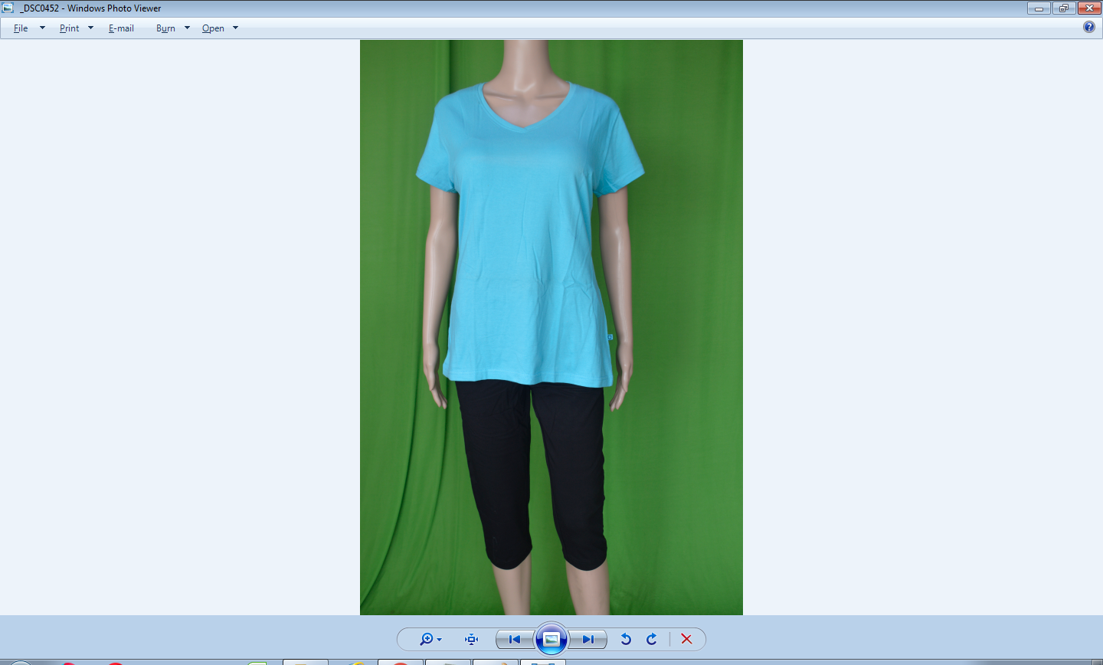Start the slide show with the center button
This screenshot has width=1103, height=665.
[551, 639]
